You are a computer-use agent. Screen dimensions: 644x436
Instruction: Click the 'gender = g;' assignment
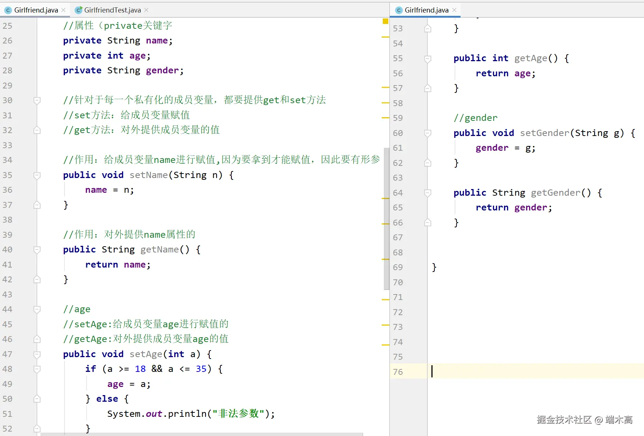(505, 148)
